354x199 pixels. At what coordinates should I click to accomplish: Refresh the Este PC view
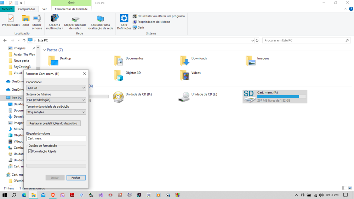pos(257,40)
